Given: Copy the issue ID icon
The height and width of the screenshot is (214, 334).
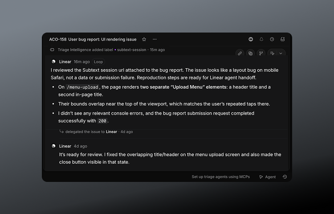Looking at the screenshot, I should pos(250,53).
